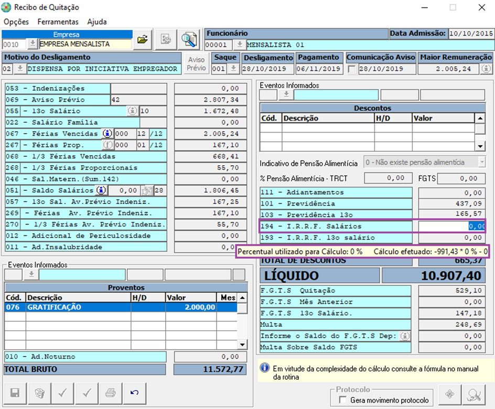Click the magnifier document search icon
Image resolution: width=495 pixels, height=409 pixels.
[x=189, y=39]
